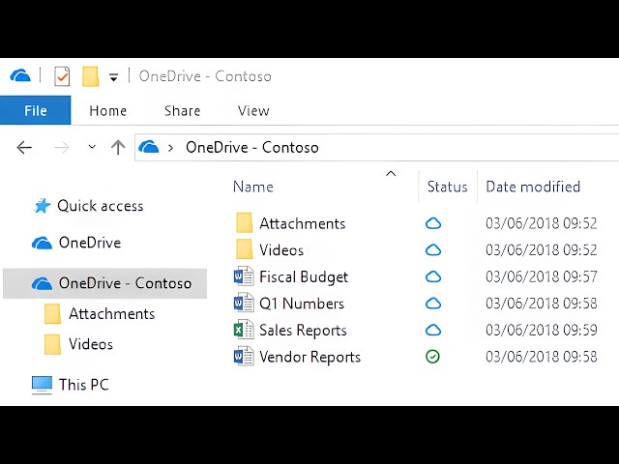619x464 pixels.
Task: Select the Vendor Reports document
Action: pos(309,357)
